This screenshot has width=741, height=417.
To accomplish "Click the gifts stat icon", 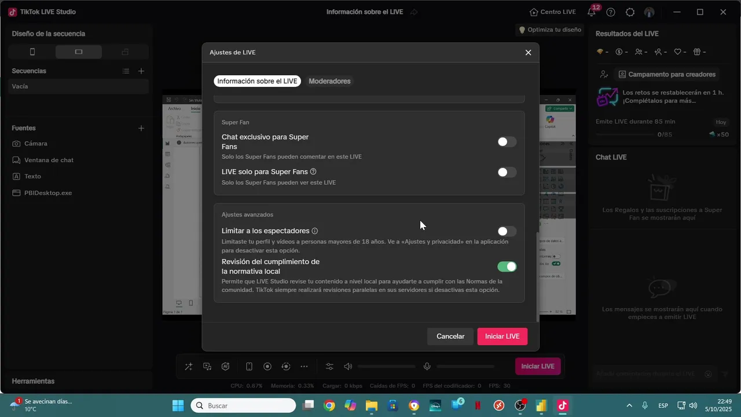I will pyautogui.click(x=697, y=52).
